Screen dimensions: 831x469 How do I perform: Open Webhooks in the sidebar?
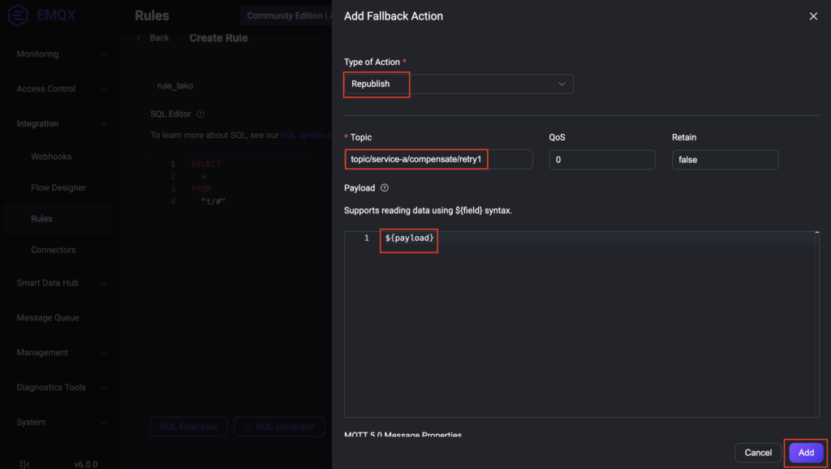51,157
